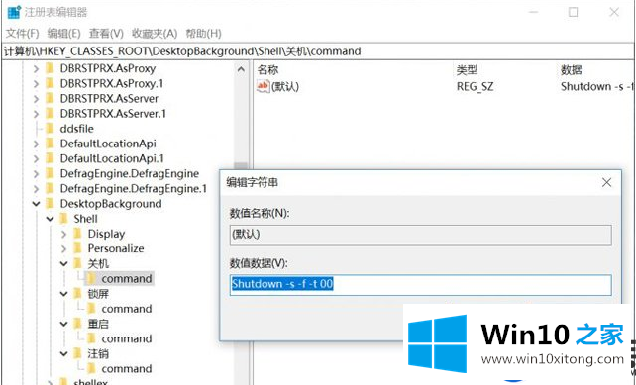The height and width of the screenshot is (385, 636).
Task: Select the Personalize tree entry
Action: 116,248
